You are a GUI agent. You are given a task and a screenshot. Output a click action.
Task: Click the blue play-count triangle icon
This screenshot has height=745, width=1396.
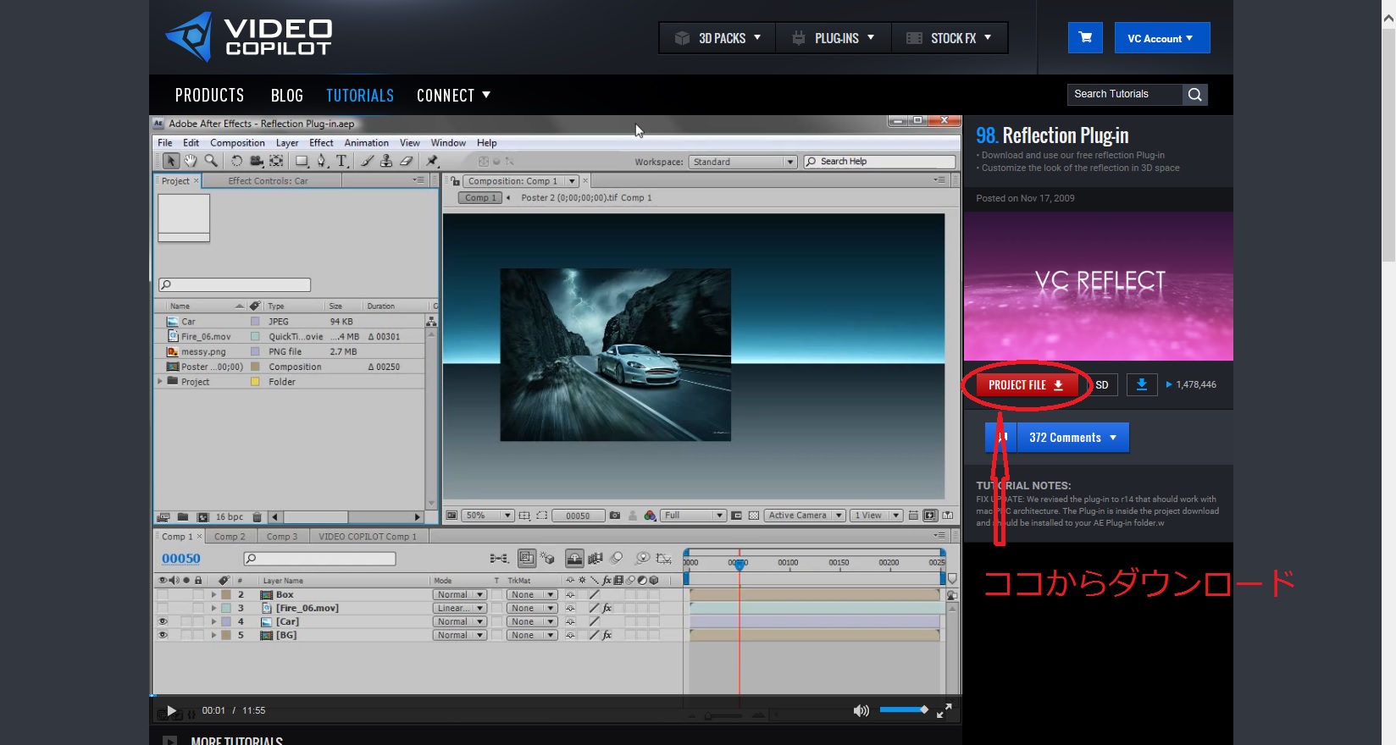(1169, 384)
